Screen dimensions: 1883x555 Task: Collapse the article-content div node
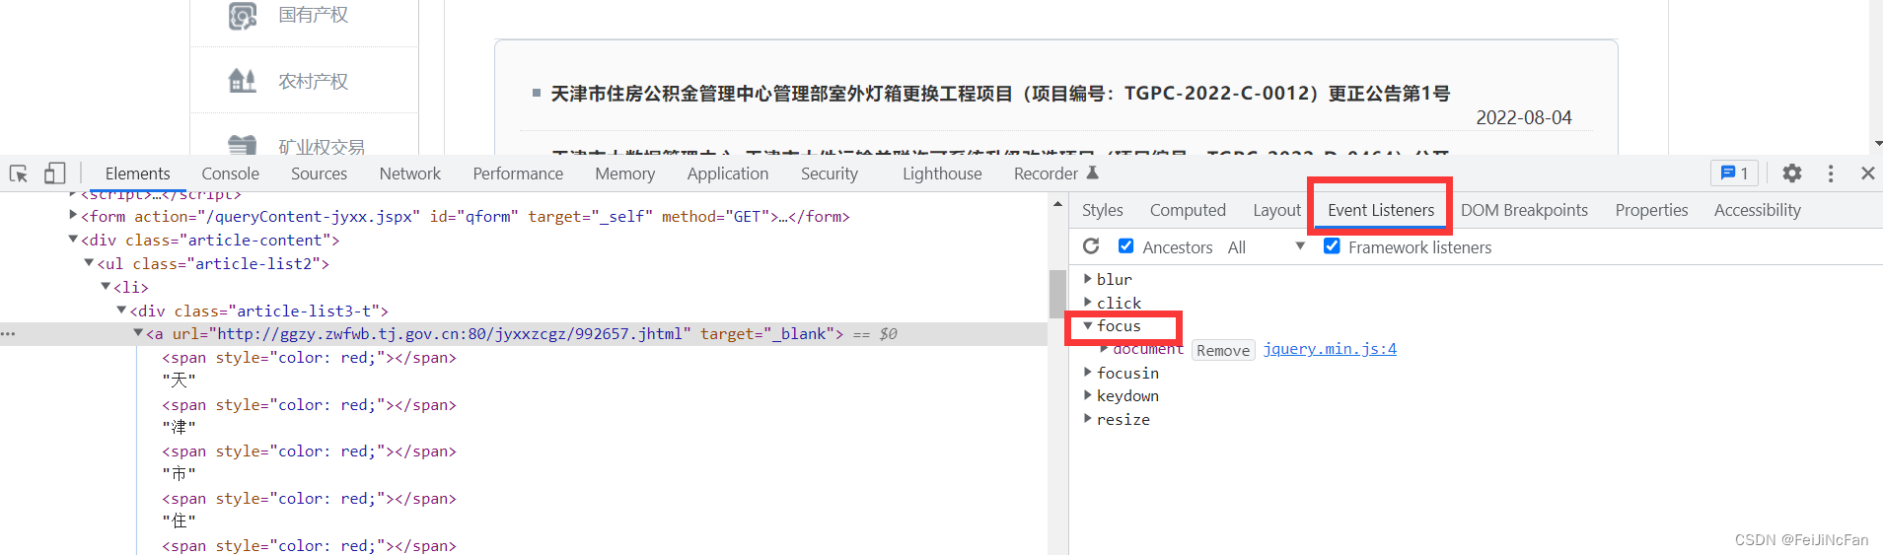click(x=73, y=239)
